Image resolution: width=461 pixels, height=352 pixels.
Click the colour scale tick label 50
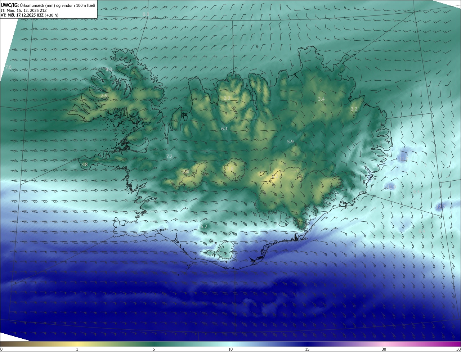tap(458, 349)
